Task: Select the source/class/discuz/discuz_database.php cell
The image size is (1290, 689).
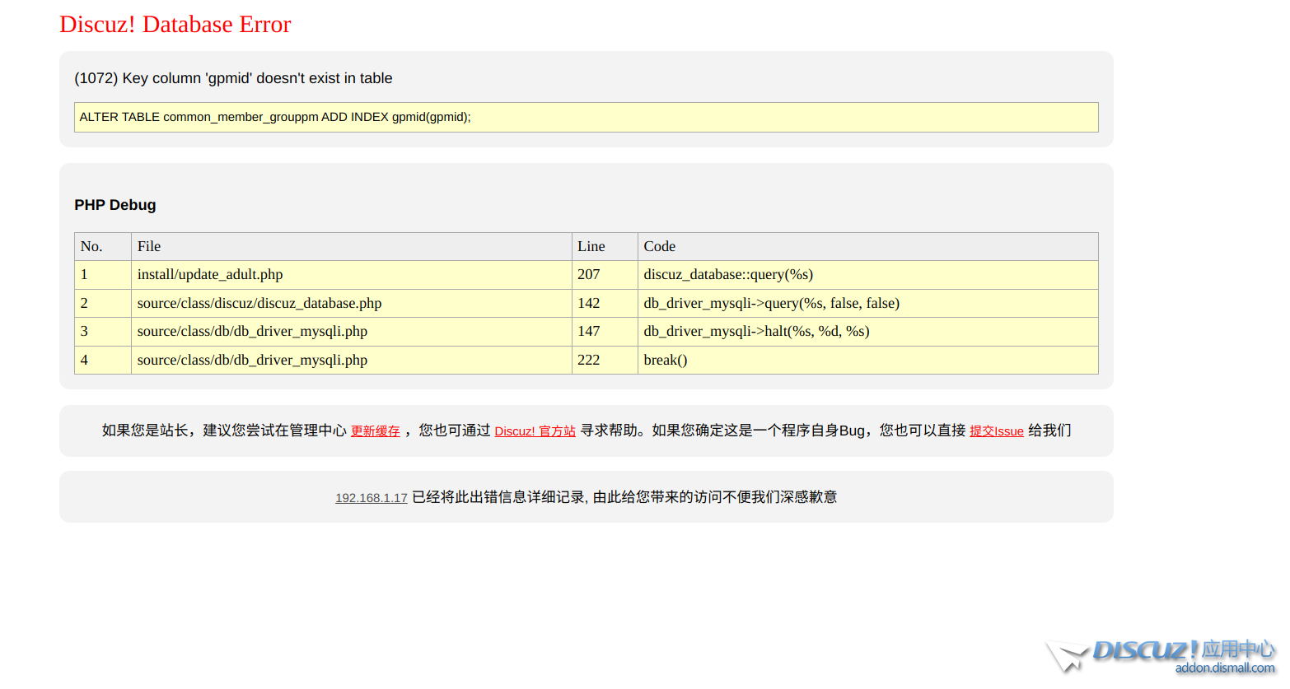Action: (x=259, y=303)
